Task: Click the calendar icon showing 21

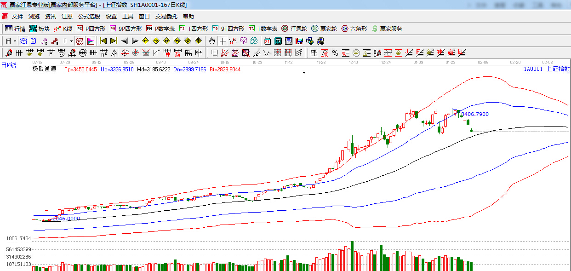Action: tap(267, 41)
